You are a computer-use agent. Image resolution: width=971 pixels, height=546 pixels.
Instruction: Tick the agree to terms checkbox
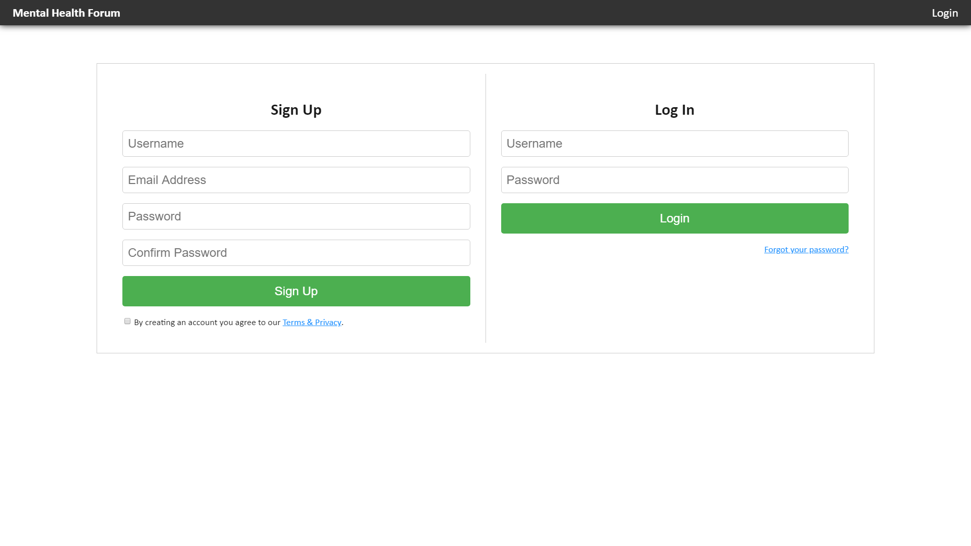[127, 322]
